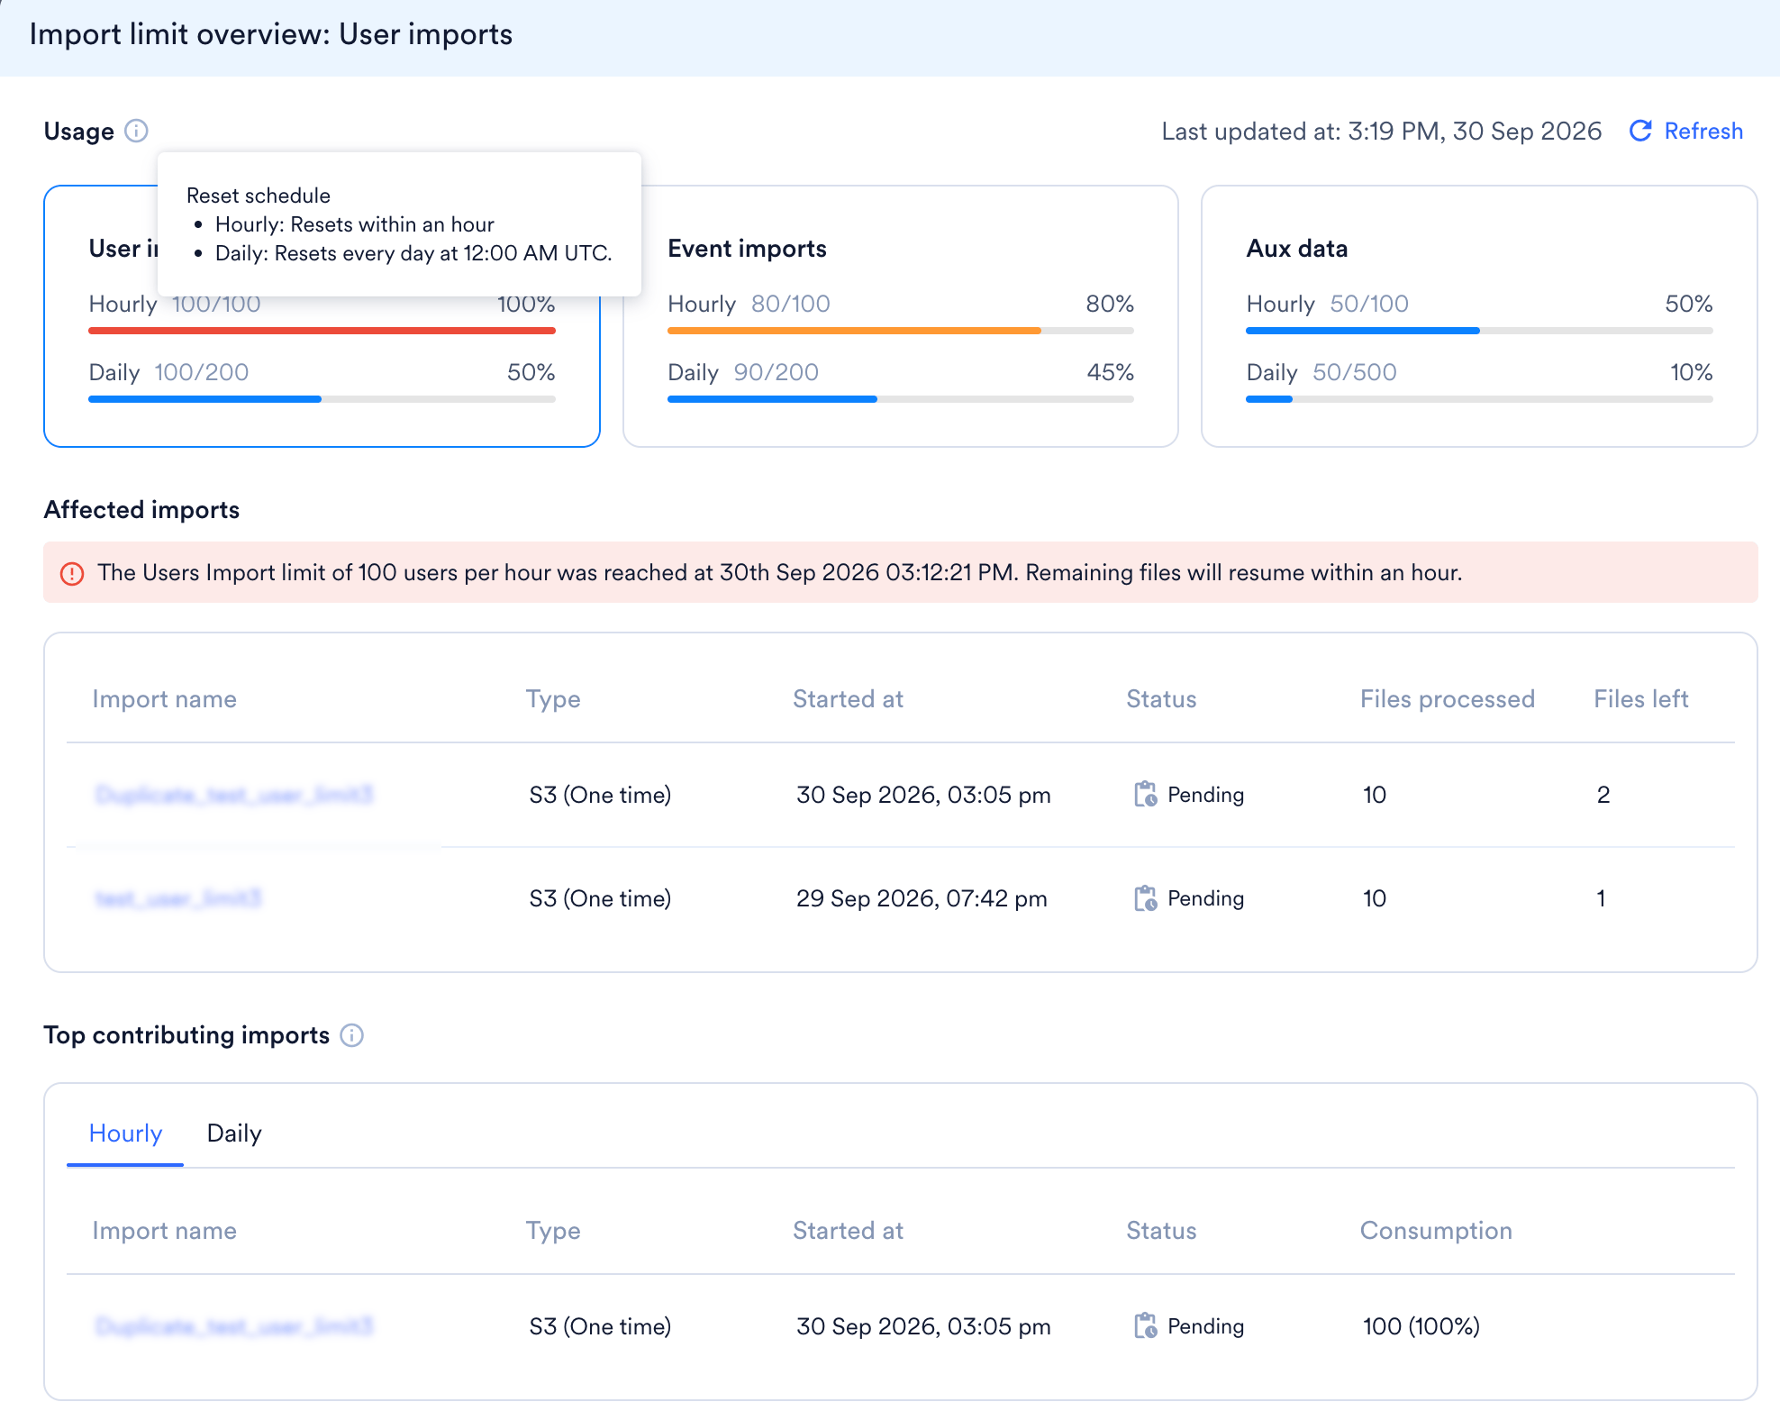
Task: Open blurred import link in Top contributing imports
Action: click(x=233, y=1326)
